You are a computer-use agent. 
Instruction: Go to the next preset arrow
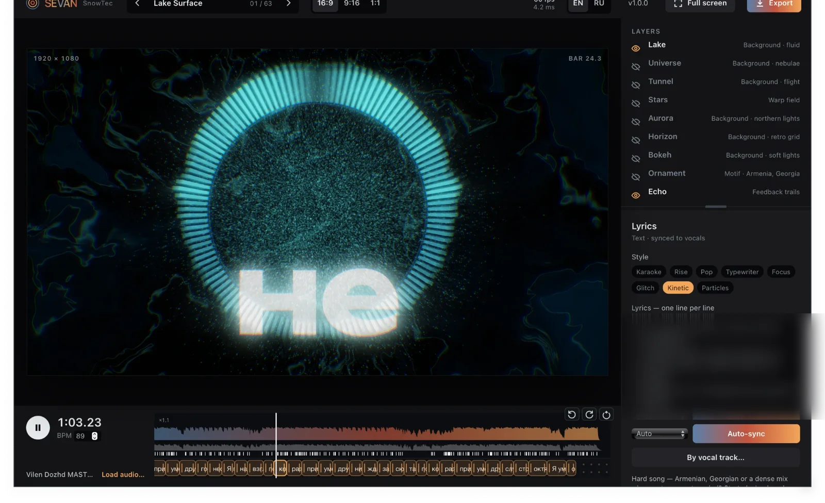[289, 4]
